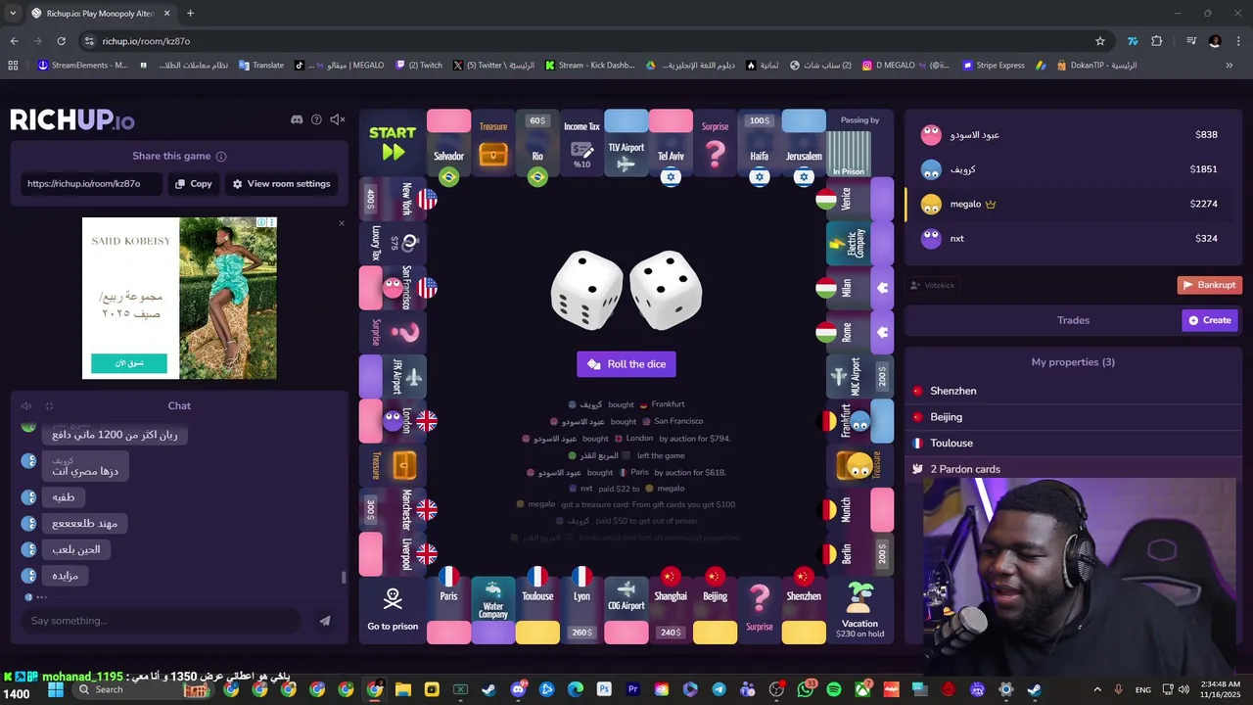Viewport: 1253px width, 705px height.
Task: Click the 2 Pardon cards entry
Action: point(1072,469)
